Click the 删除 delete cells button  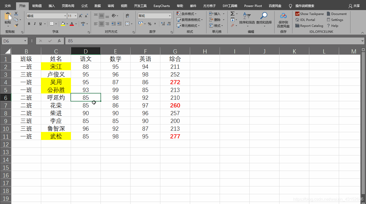click(x=215, y=20)
